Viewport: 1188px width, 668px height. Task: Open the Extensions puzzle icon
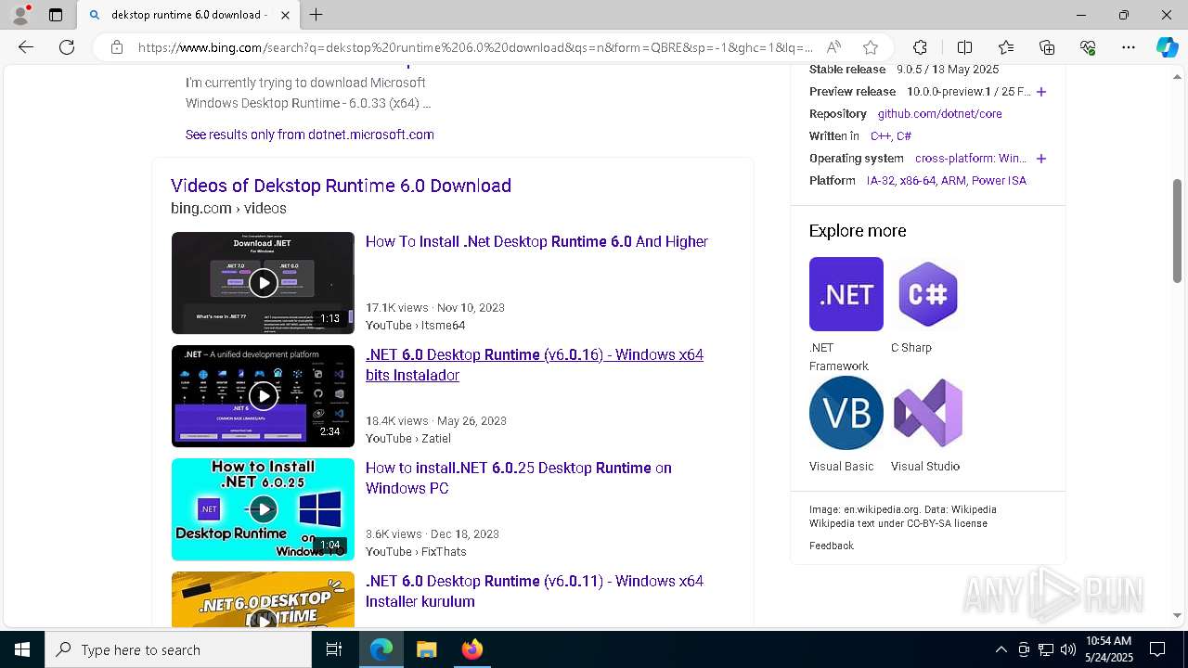pyautogui.click(x=920, y=47)
